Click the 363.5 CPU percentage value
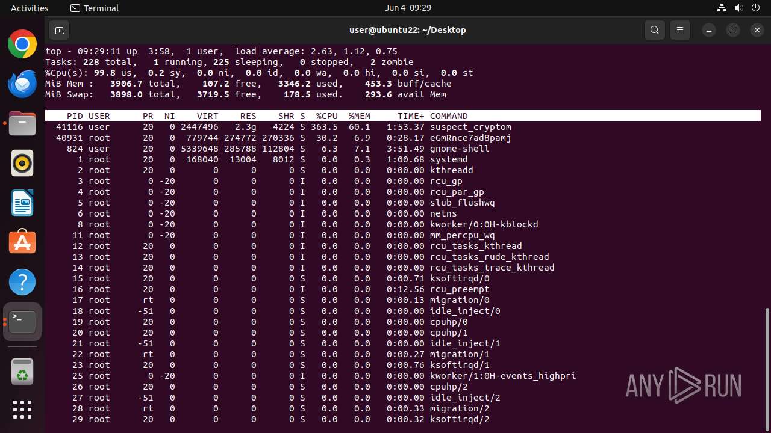 click(x=324, y=127)
